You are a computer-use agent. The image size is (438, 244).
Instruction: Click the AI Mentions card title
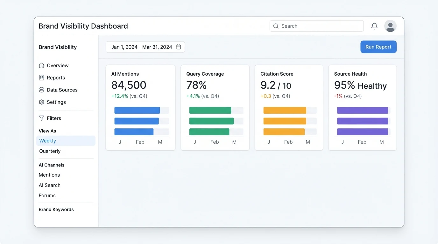tap(125, 74)
